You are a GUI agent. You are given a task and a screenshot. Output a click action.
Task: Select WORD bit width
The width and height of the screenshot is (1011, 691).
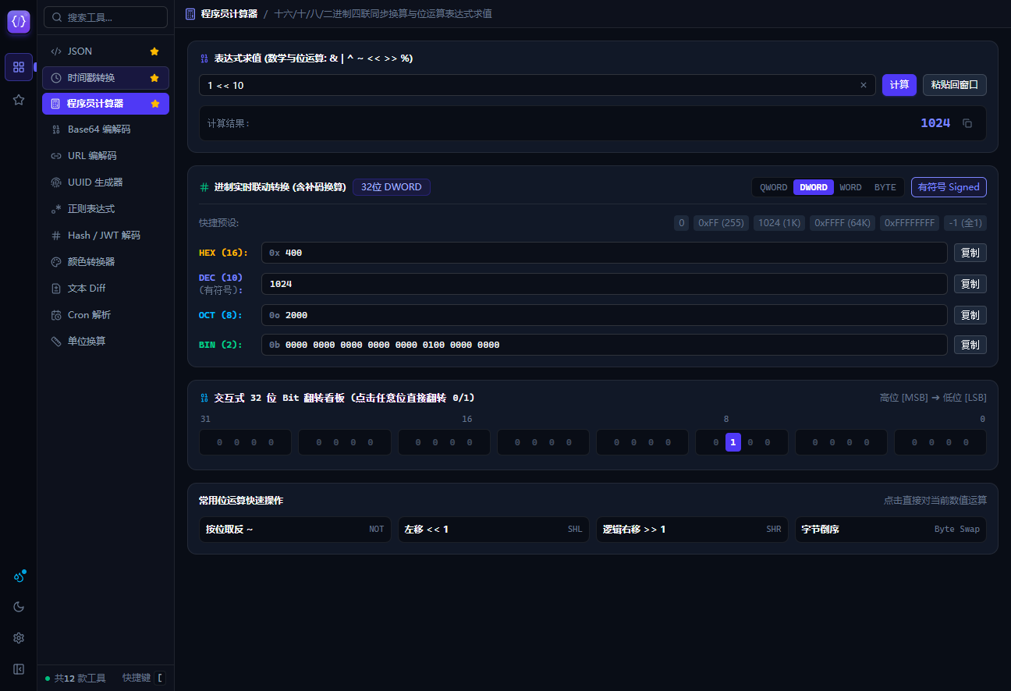click(x=850, y=187)
